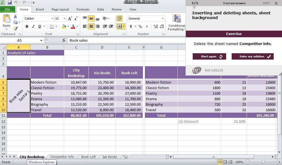Screen dimensions: 282x165
Task: Click the Enter my solution button
Action: [x=252, y=57]
